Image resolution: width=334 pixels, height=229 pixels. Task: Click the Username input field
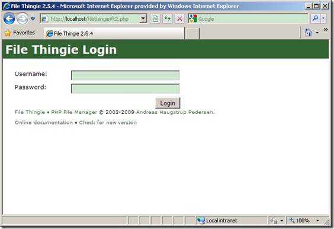pyautogui.click(x=126, y=75)
